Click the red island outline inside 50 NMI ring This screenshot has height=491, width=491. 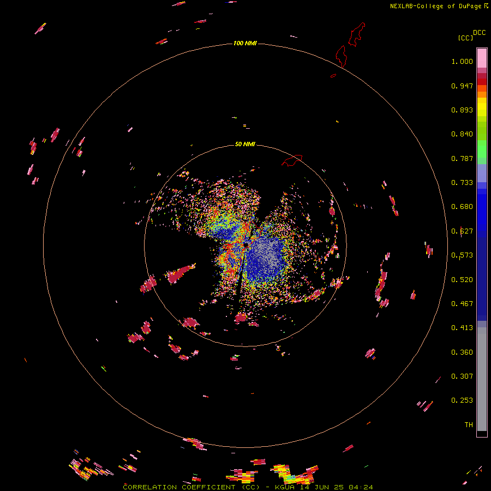(x=292, y=160)
